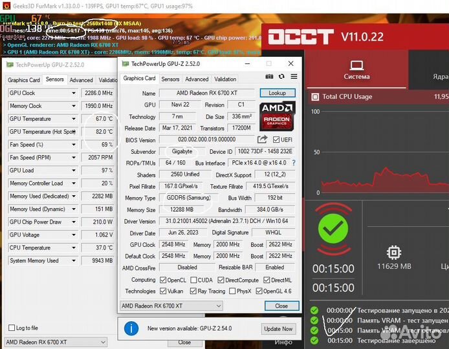Switch to Sensors tab in front GPU-Z
This screenshot has height=349, width=449.
(x=170, y=79)
